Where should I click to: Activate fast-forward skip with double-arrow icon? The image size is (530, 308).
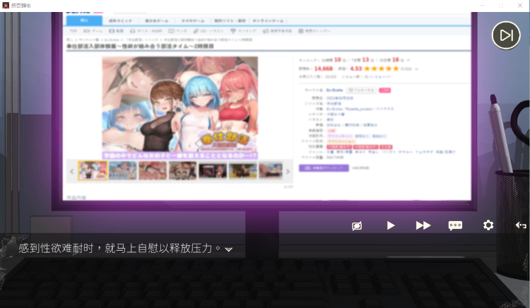(x=423, y=225)
